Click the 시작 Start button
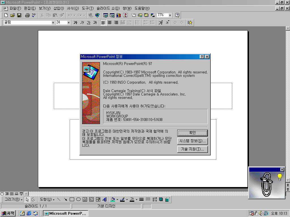Image resolution: width=290 pixels, height=217 pixels. tap(8, 213)
